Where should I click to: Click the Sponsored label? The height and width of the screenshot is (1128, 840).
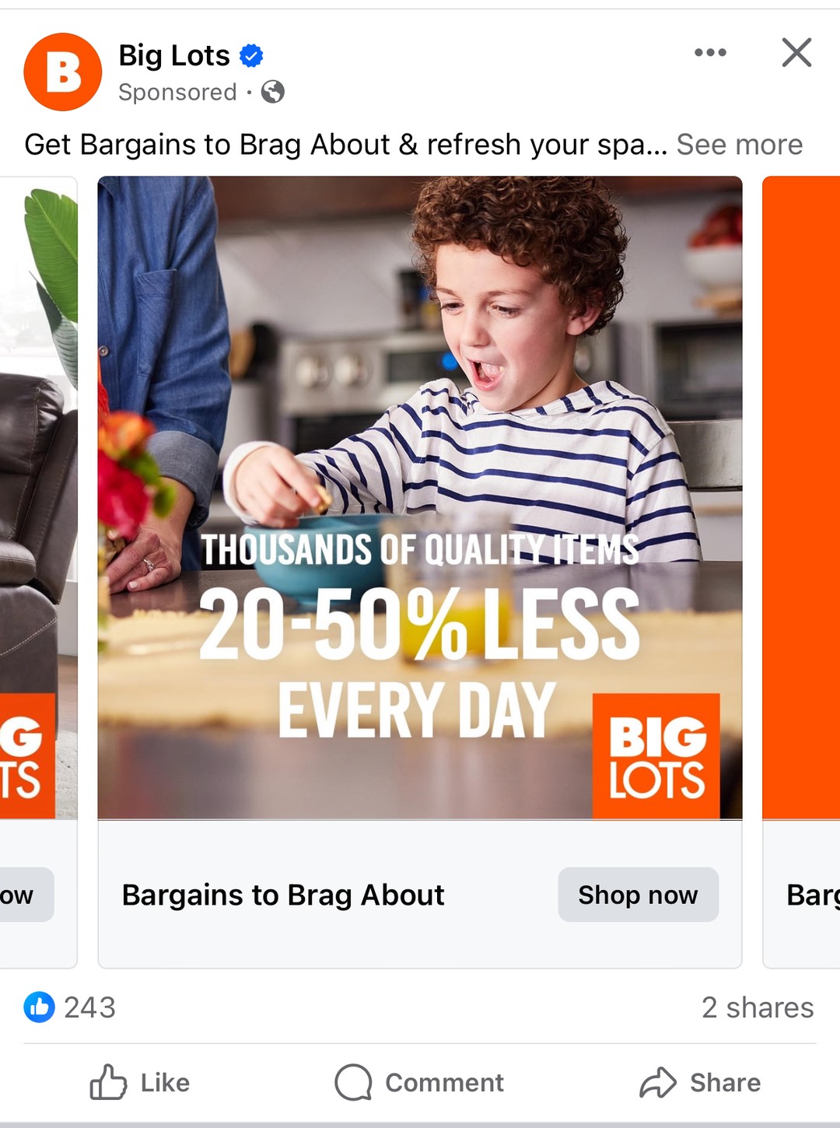point(177,92)
